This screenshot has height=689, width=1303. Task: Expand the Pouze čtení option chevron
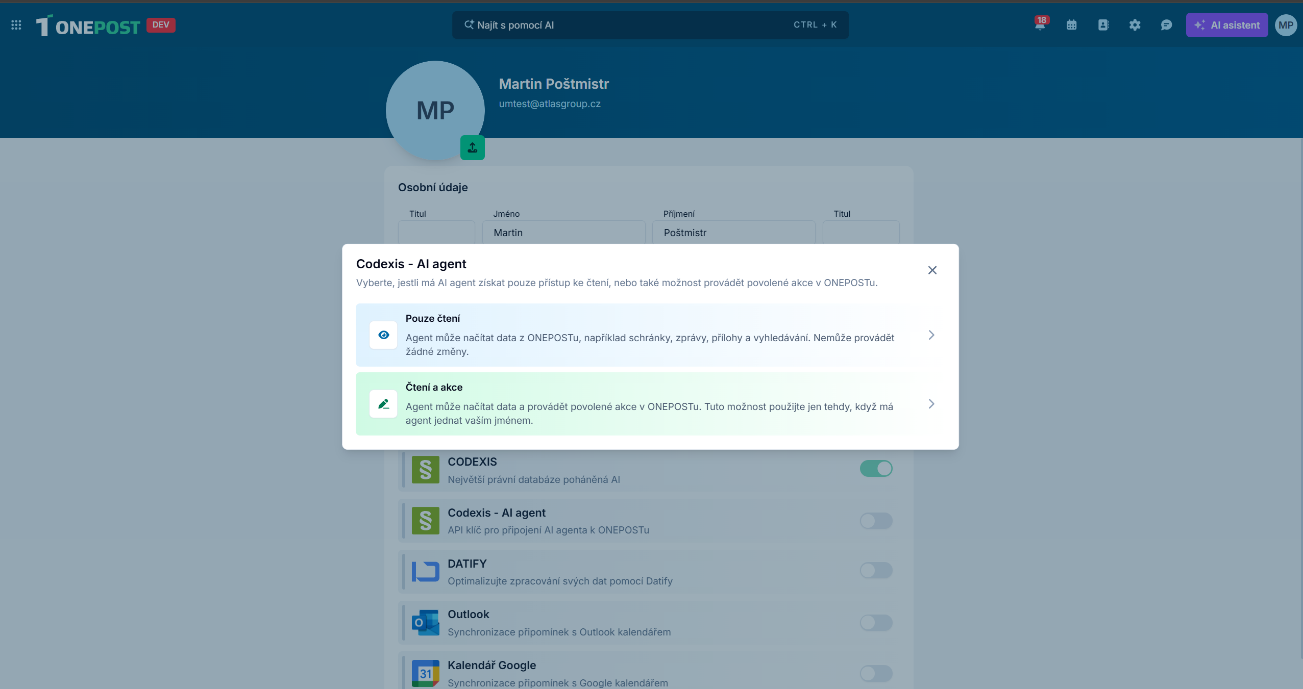click(931, 335)
